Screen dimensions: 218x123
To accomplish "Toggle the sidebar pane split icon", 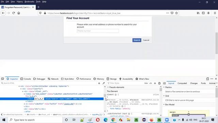I will 164,83.
